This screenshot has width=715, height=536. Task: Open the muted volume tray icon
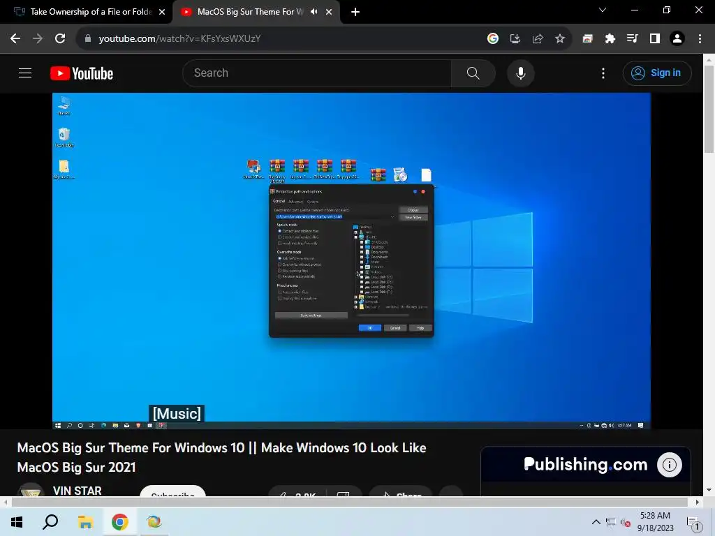(626, 522)
